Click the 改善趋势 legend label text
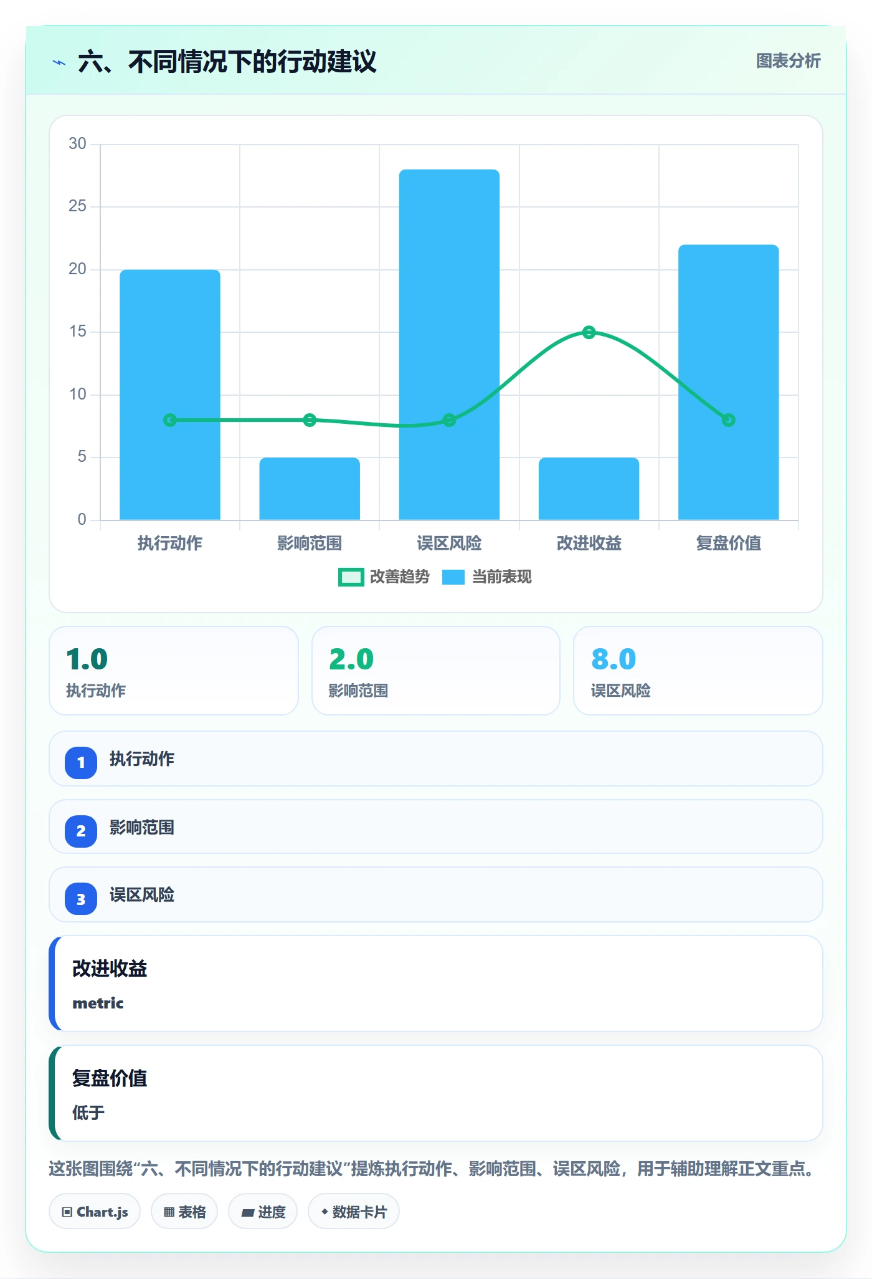 [400, 577]
